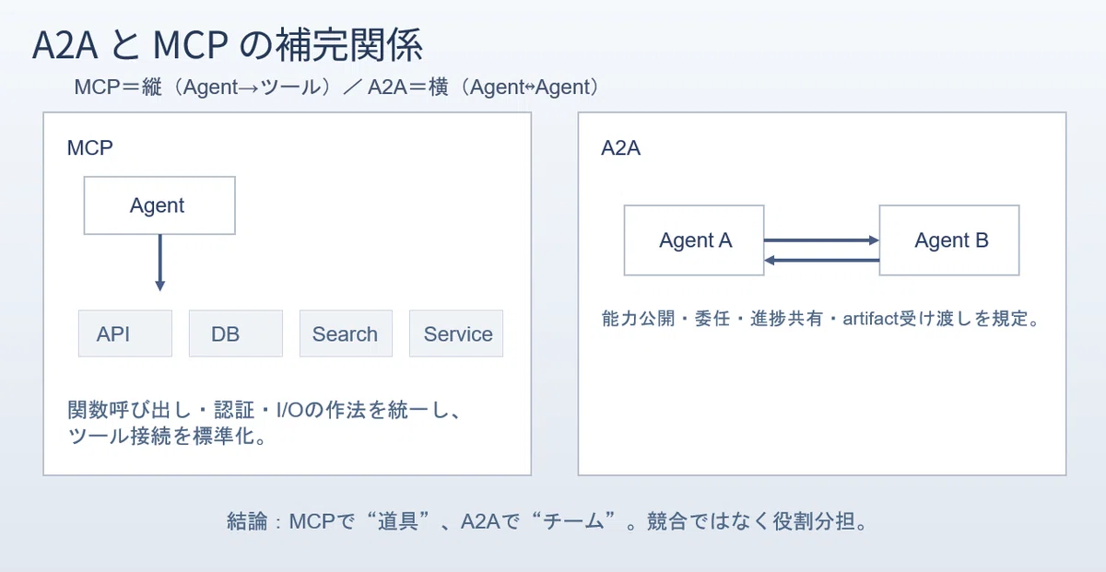Click the text starting '能力公開・委任・進捗共有'
Image resolution: width=1106 pixels, height=572 pixels.
[x=821, y=320]
